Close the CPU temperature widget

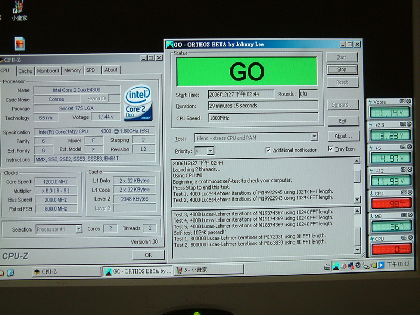pyautogui.click(x=410, y=192)
